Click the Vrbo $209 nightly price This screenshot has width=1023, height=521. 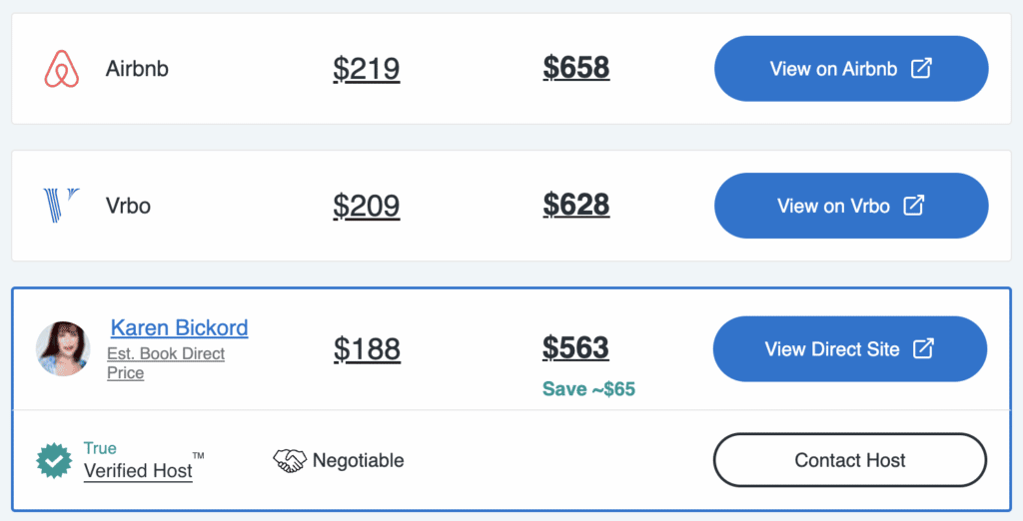coord(367,206)
